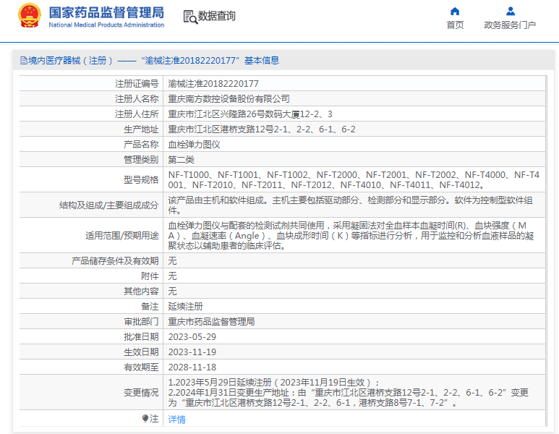Select effective date 2023-11-19
Screen dimensions: 559x434
pyautogui.click(x=192, y=352)
